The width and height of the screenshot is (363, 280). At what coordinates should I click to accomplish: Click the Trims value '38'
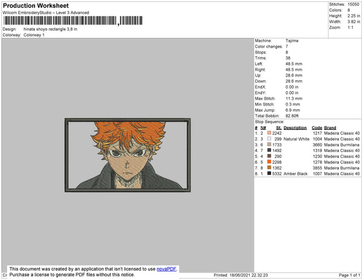click(x=288, y=58)
